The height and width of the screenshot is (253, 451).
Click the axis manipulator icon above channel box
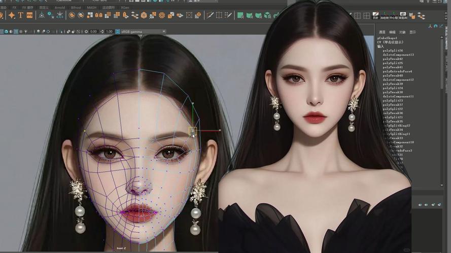430,26
